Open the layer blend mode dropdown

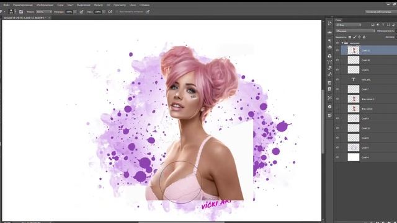(355, 31)
